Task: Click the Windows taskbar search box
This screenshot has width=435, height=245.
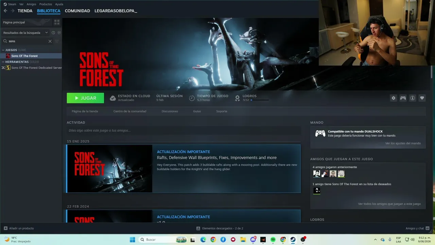Action: (163, 240)
